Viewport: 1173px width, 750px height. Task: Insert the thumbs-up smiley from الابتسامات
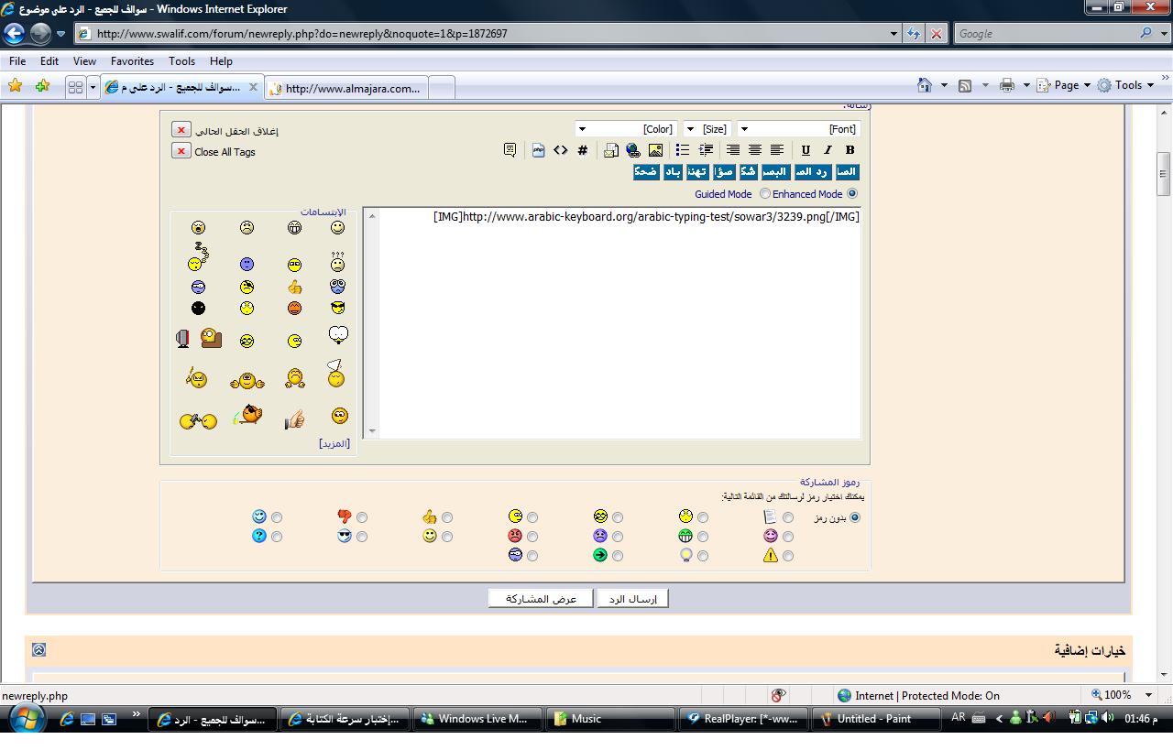coord(294,287)
